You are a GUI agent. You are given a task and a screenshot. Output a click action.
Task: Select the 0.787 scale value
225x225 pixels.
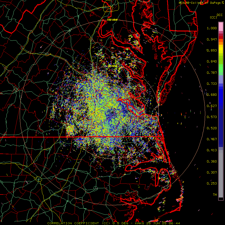(212, 72)
